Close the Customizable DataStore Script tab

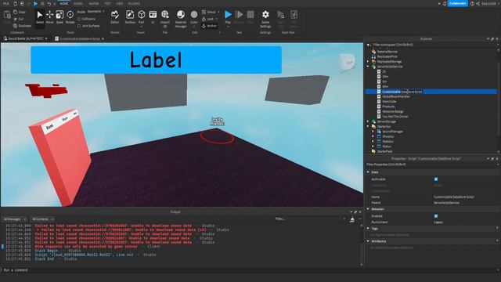coord(103,38)
